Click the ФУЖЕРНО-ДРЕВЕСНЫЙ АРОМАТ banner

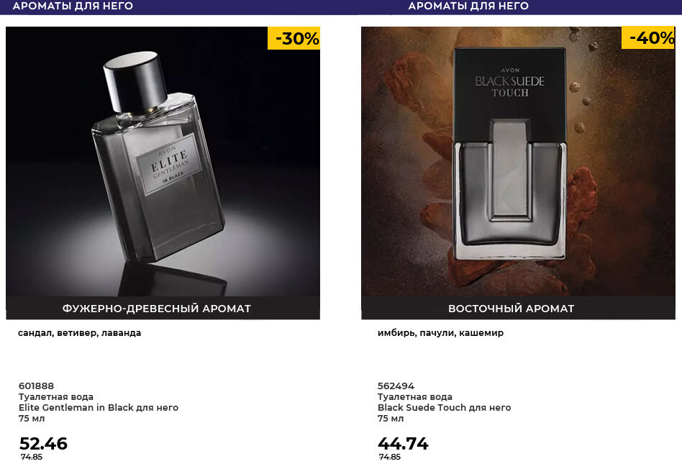(x=157, y=309)
